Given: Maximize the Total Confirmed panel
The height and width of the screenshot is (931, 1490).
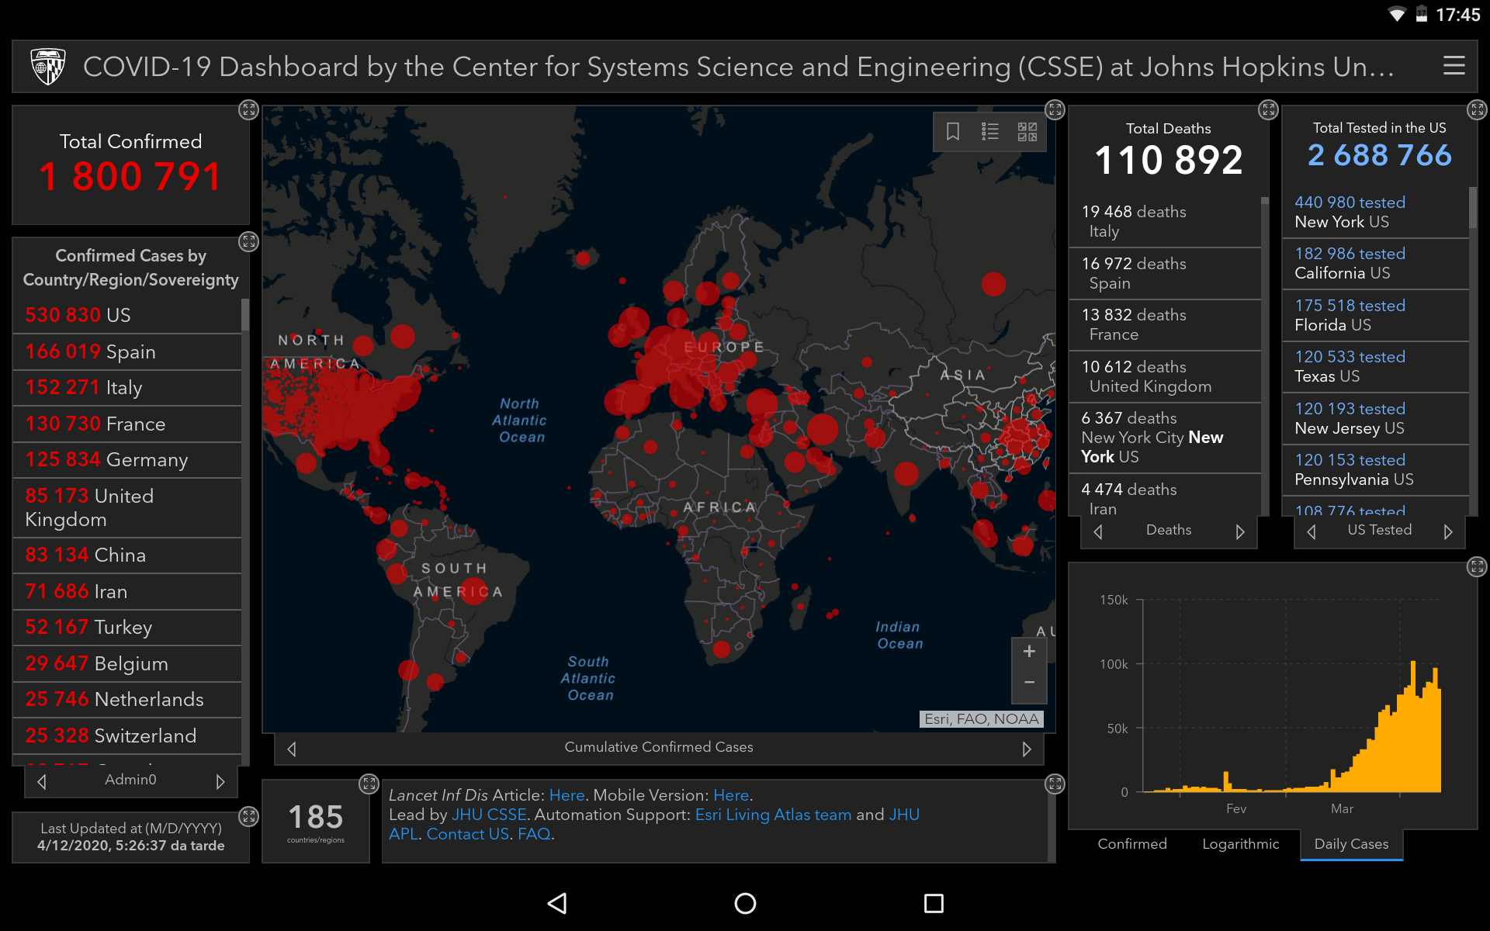Looking at the screenshot, I should pyautogui.click(x=248, y=109).
